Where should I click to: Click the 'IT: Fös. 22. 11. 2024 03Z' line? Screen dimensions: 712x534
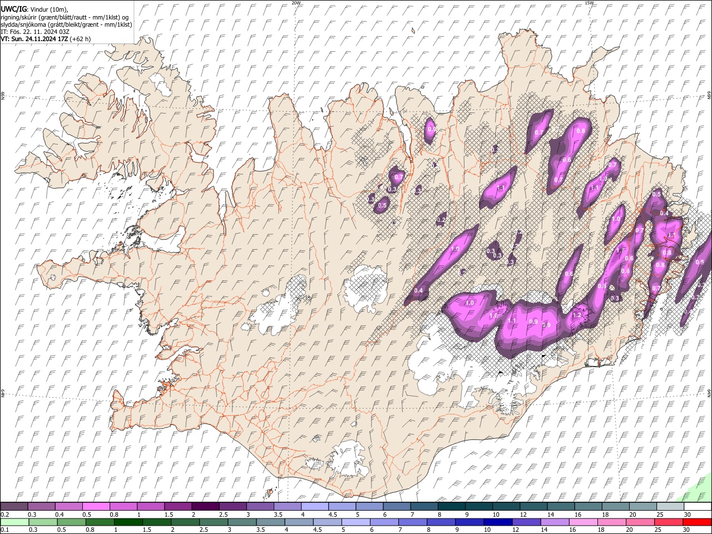pos(34,32)
